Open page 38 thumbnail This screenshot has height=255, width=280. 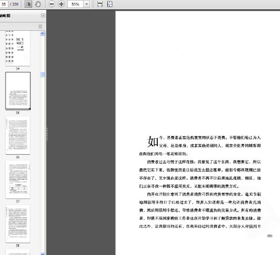(x=18, y=224)
